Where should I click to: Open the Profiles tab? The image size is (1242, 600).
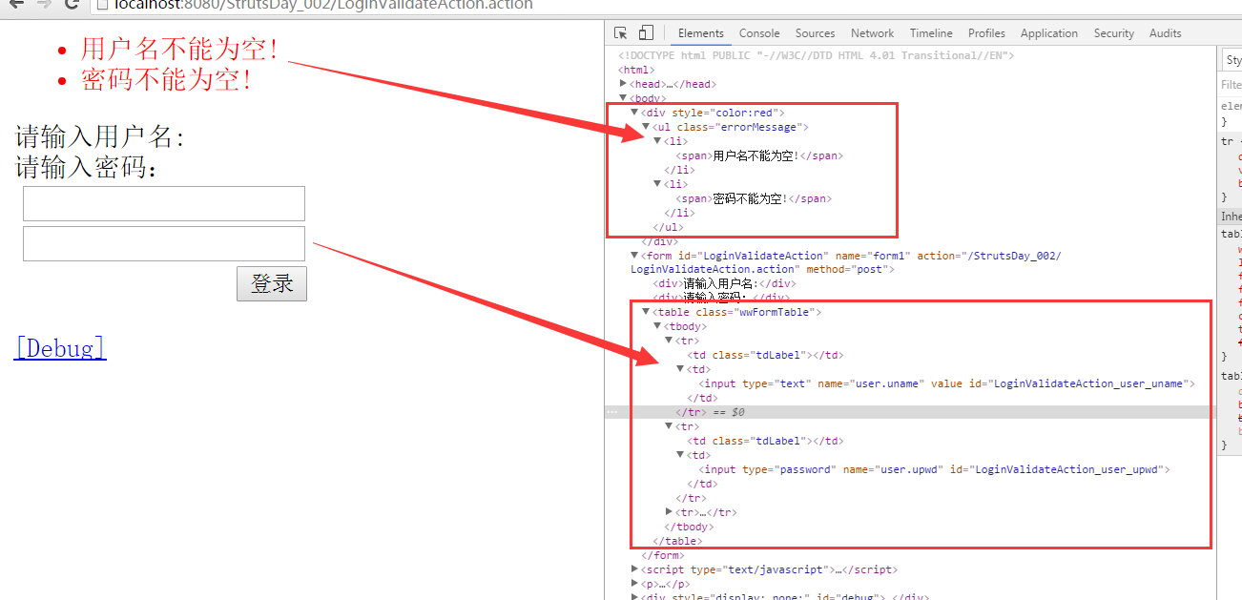(986, 33)
